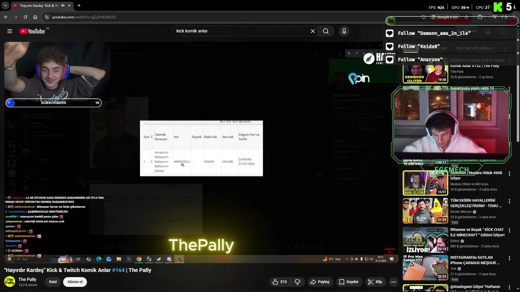Screen dimensions: 520x292
Task: Click the Google'a Sor button
Action: [445, 17]
